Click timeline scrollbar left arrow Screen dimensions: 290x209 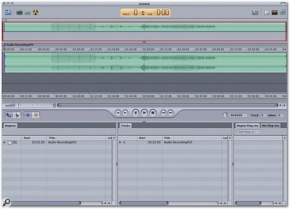pyautogui.click(x=280, y=105)
